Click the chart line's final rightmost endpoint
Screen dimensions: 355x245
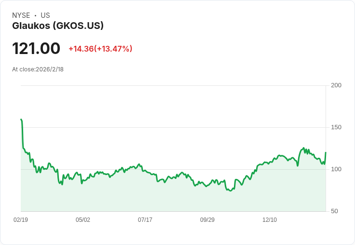[326, 152]
